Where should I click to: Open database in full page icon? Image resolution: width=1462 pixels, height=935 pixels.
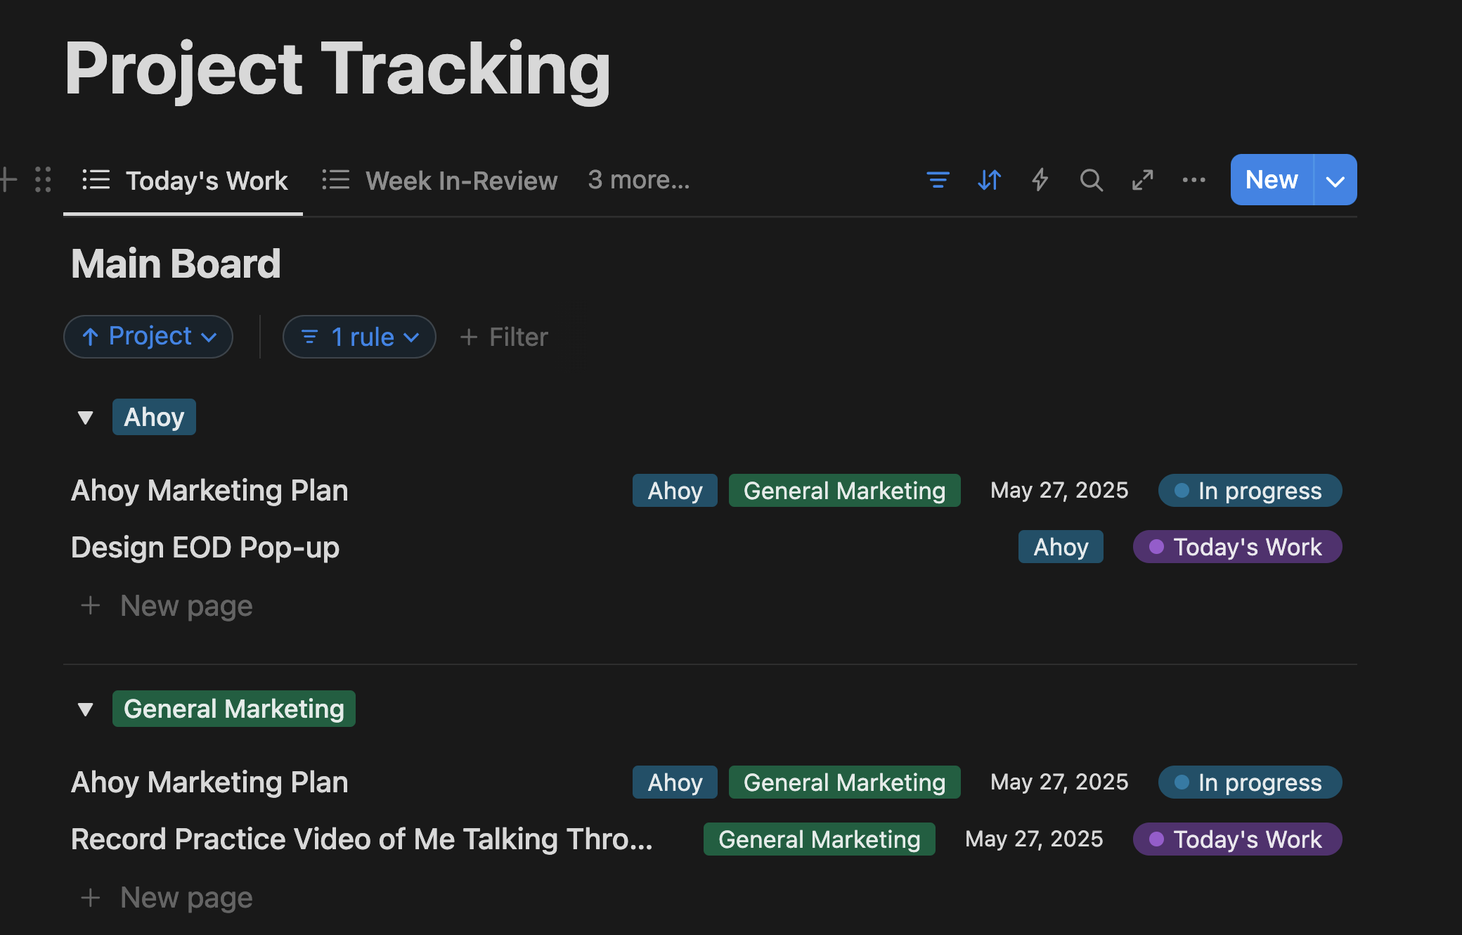(x=1142, y=180)
